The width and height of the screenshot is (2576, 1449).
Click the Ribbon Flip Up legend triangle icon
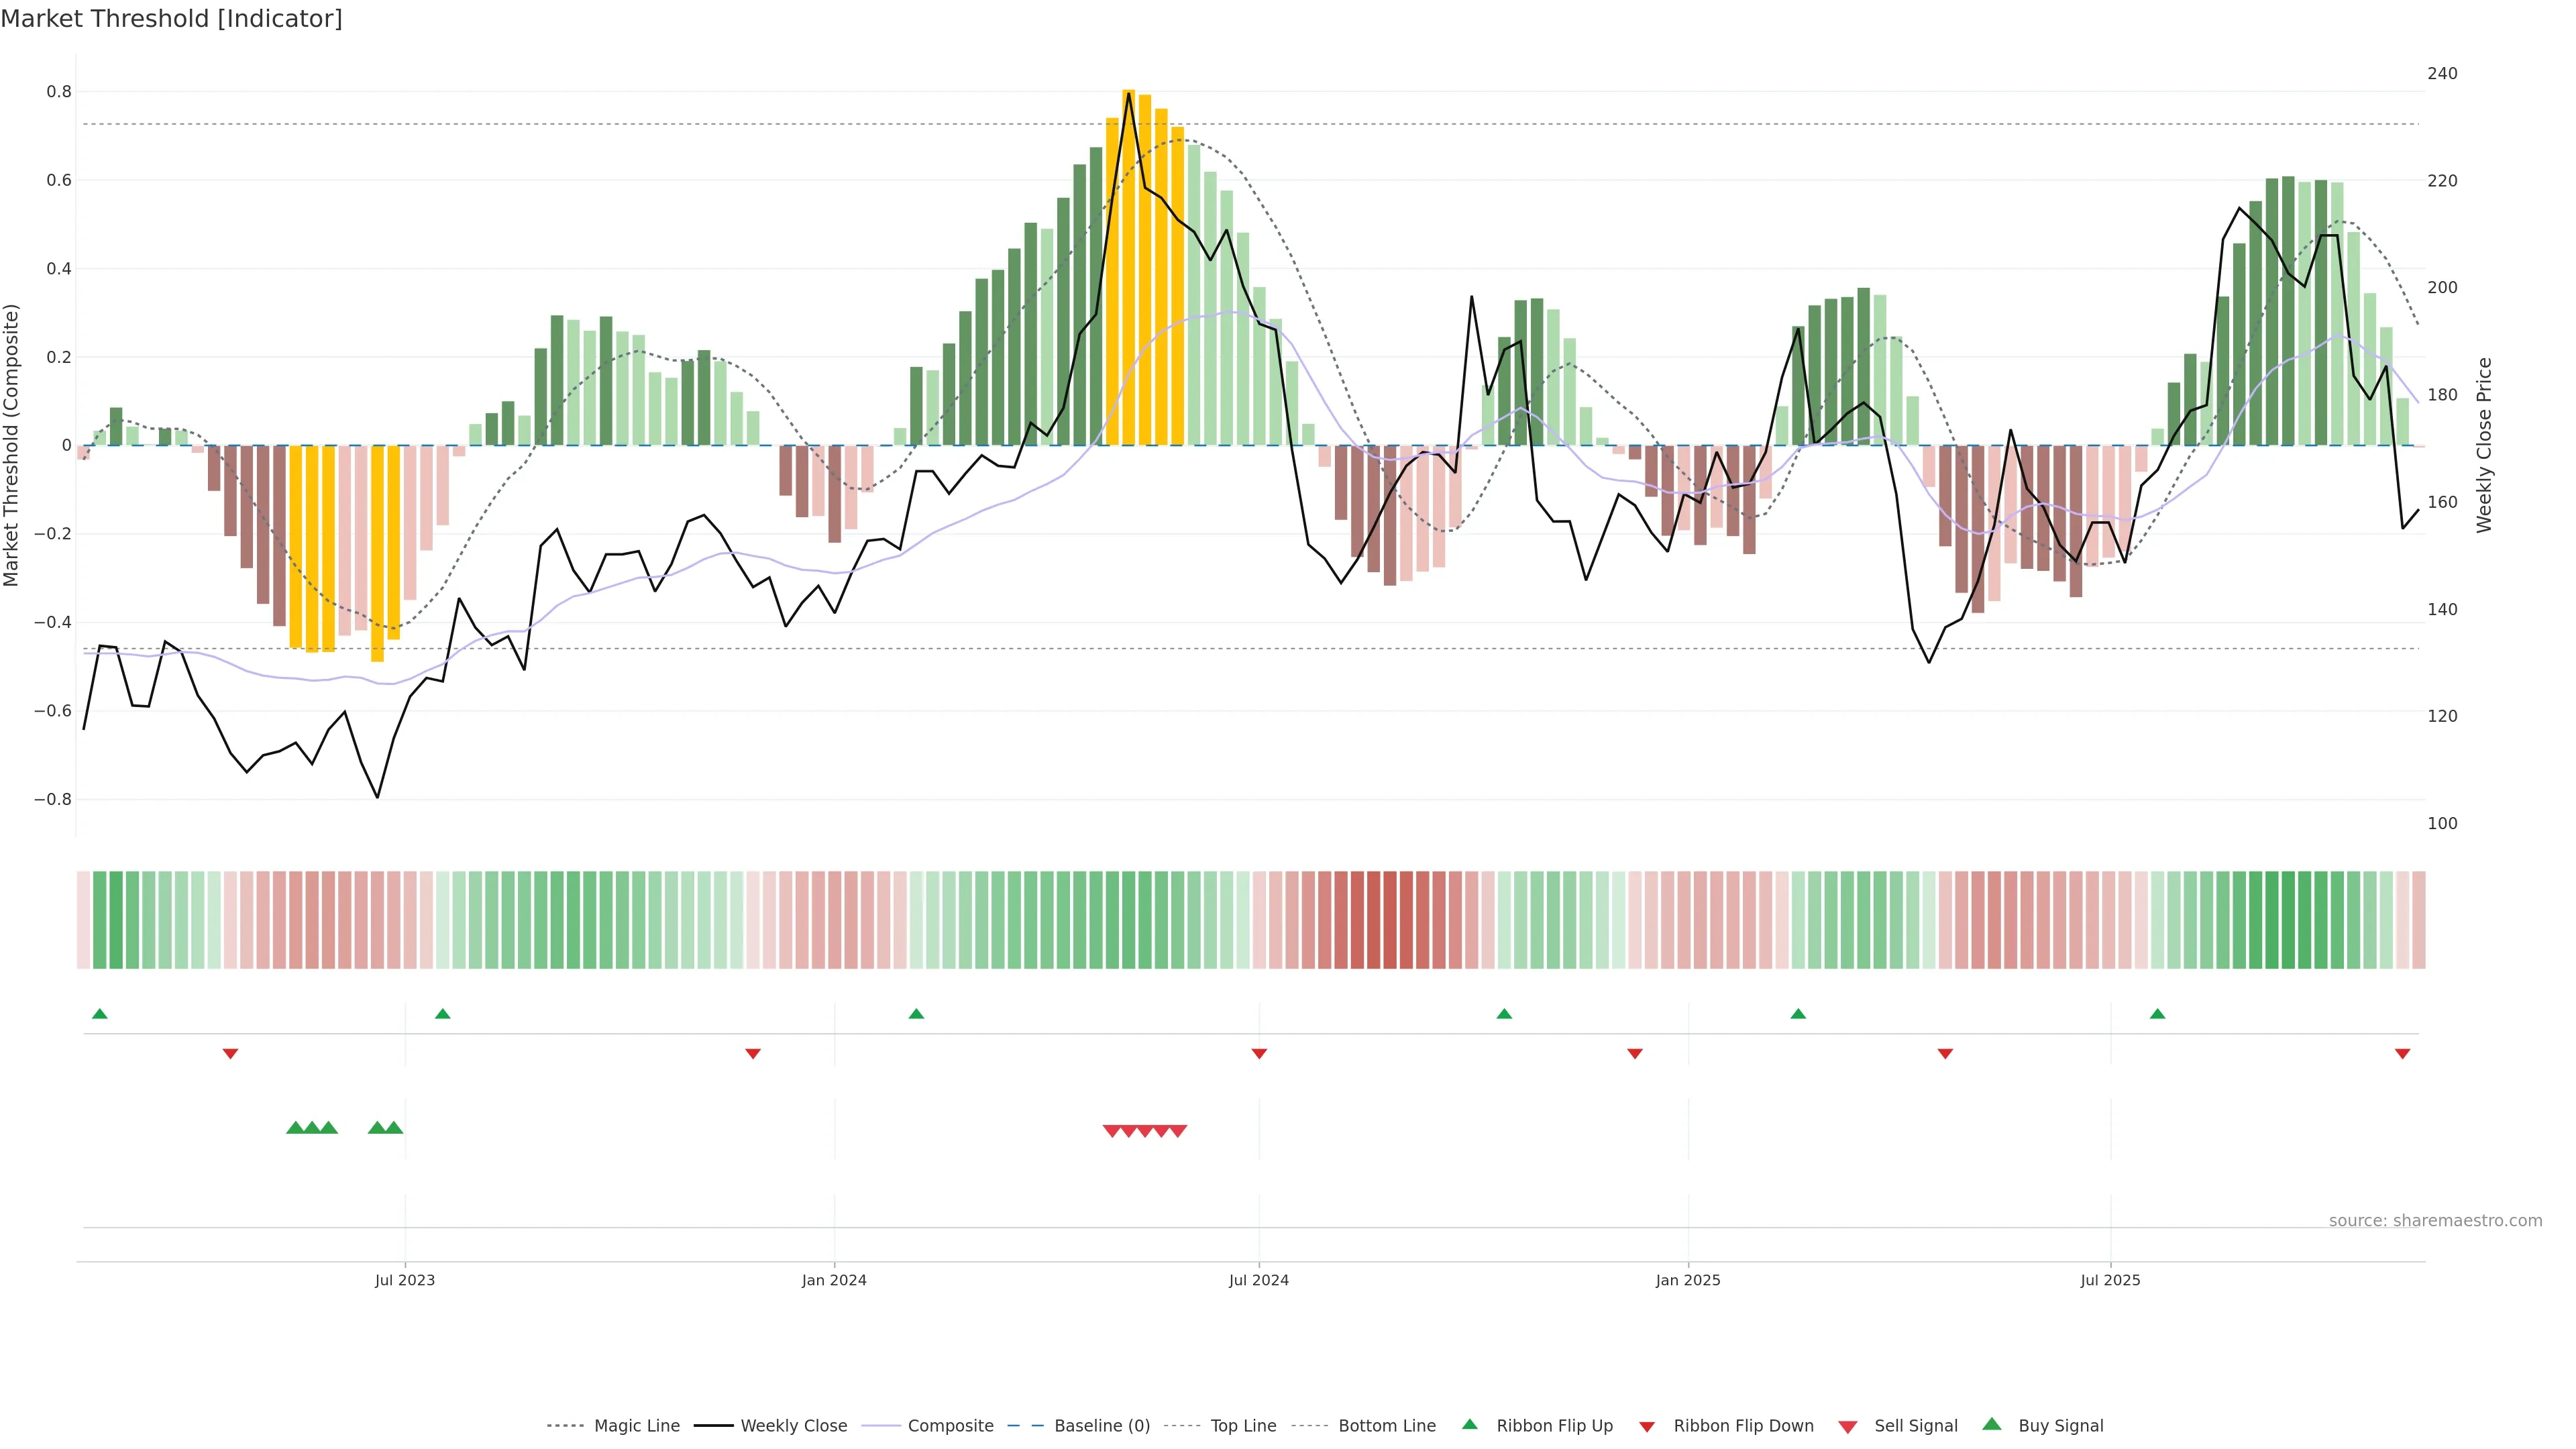(1469, 1424)
